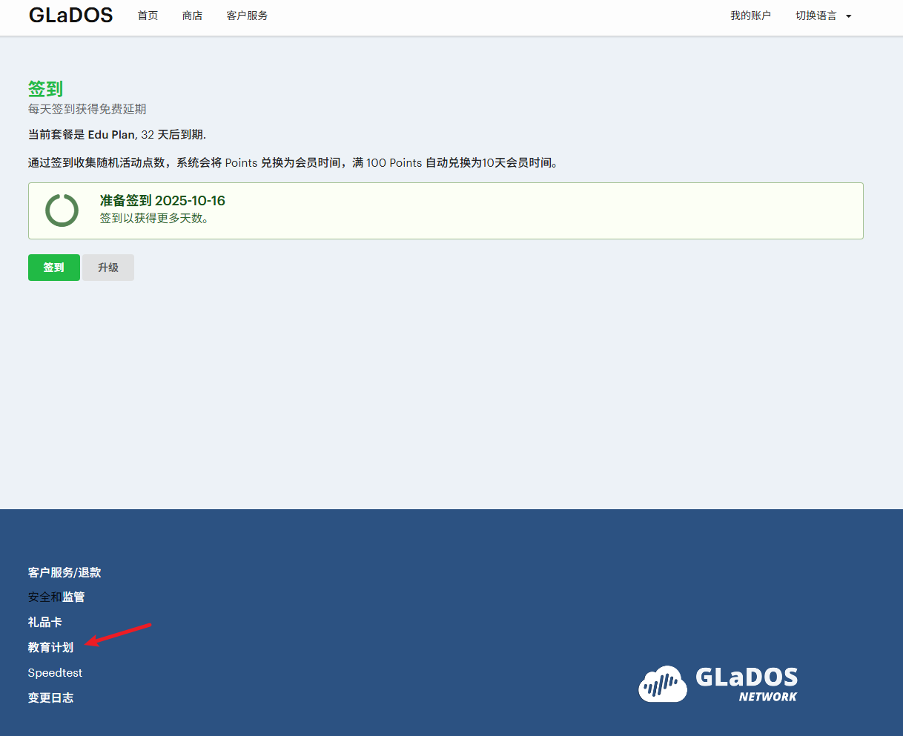
Task: Click the caret arrow beside 切换语言
Action: tap(849, 16)
